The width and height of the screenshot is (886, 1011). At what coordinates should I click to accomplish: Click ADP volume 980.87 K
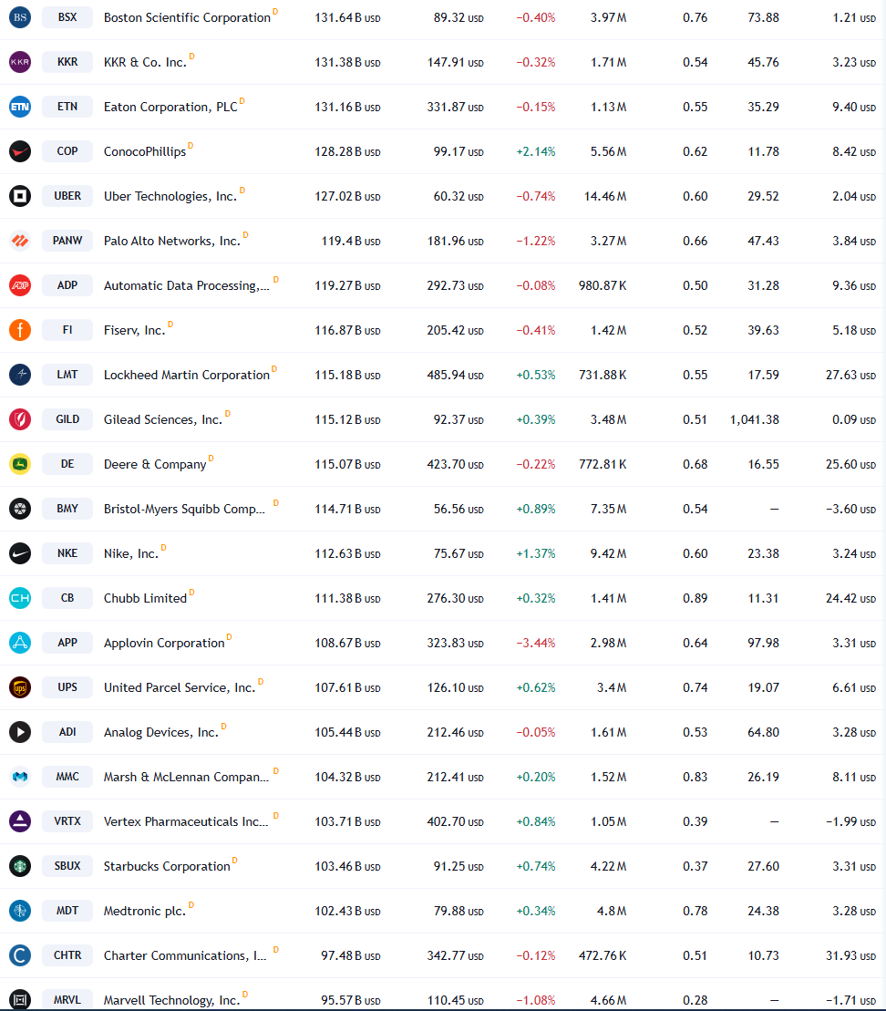[603, 285]
